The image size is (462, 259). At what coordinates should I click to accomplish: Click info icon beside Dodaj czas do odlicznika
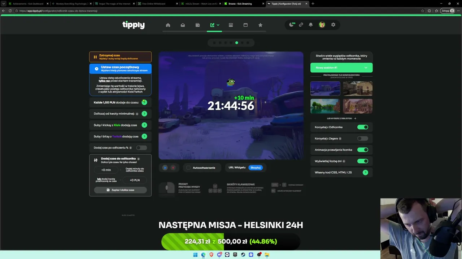tap(138, 159)
